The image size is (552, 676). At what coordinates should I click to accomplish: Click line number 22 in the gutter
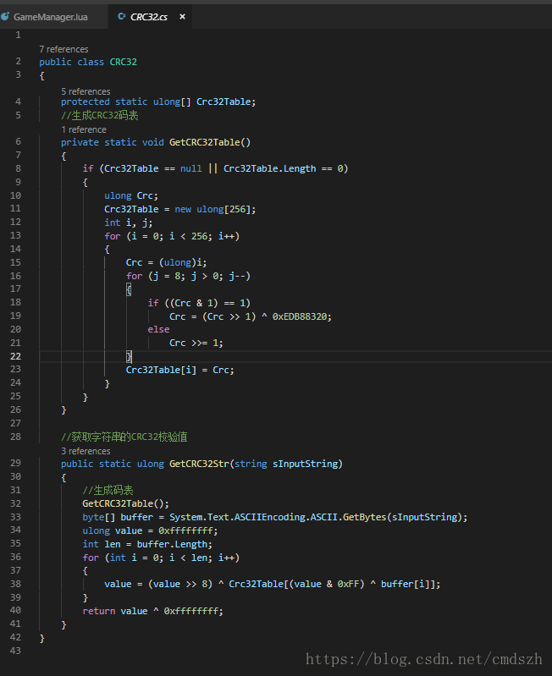click(15, 356)
